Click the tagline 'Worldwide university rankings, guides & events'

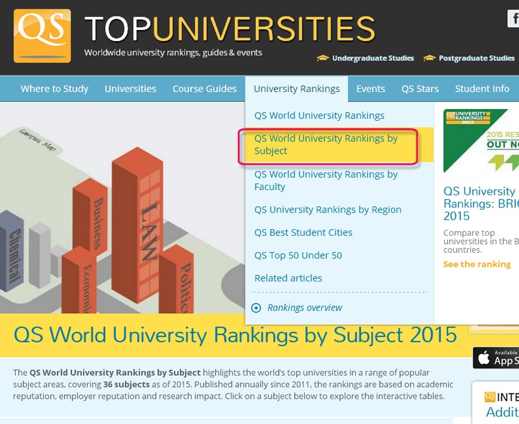coord(173,53)
